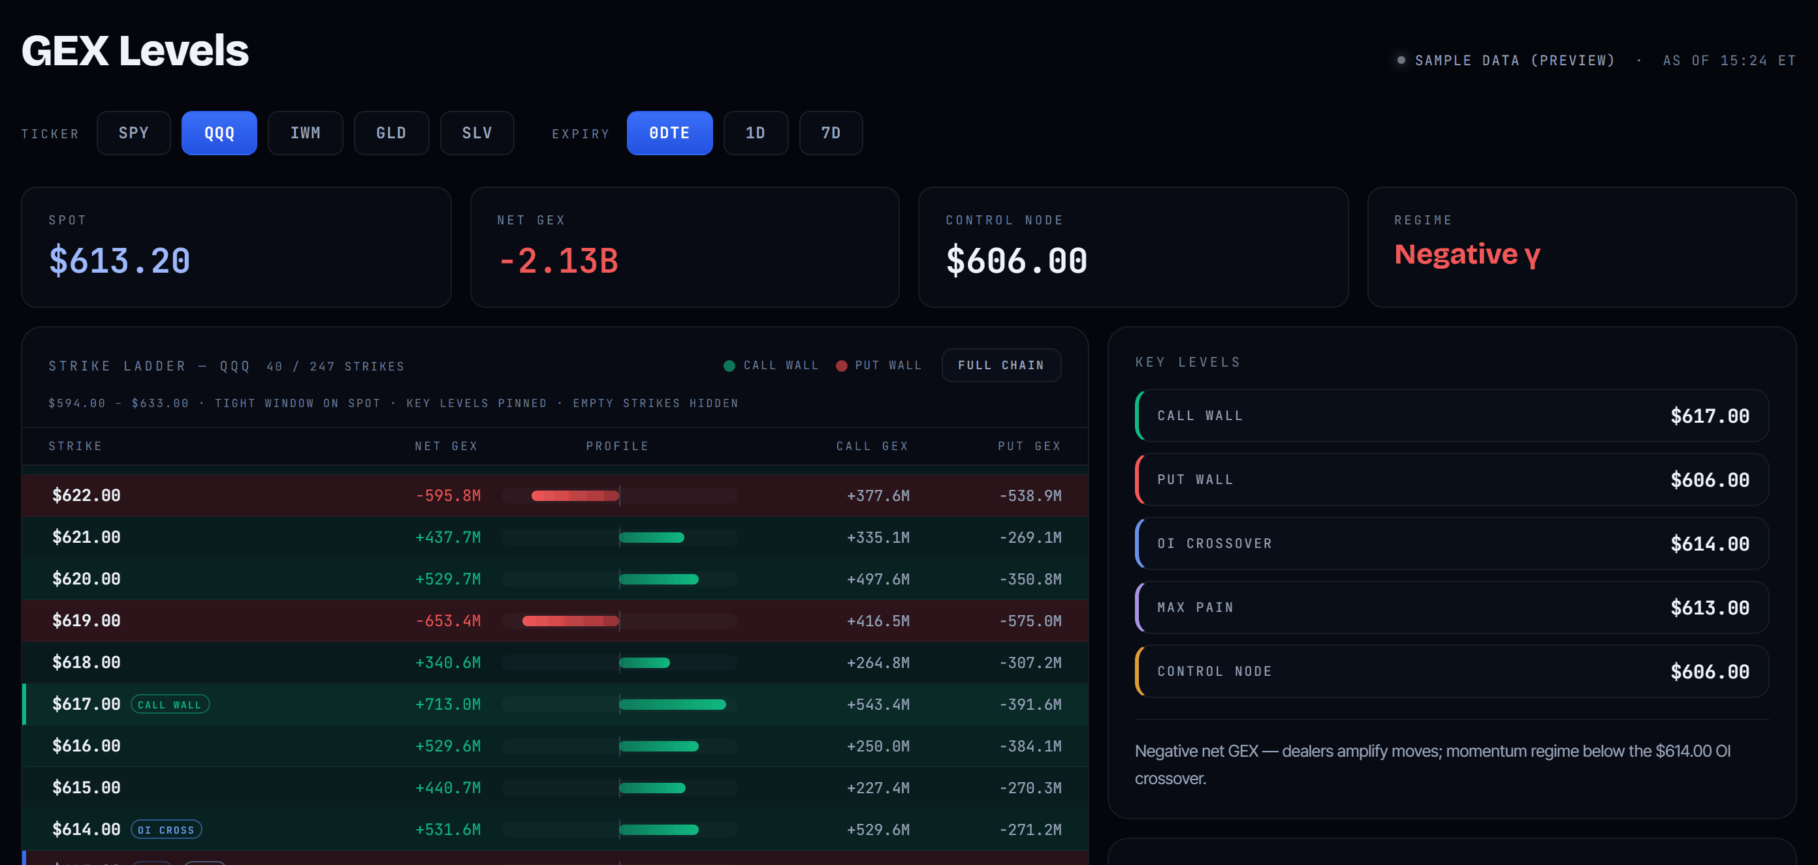This screenshot has height=865, width=1818.
Task: Click put GEX value -538.9M
Action: coord(1030,496)
